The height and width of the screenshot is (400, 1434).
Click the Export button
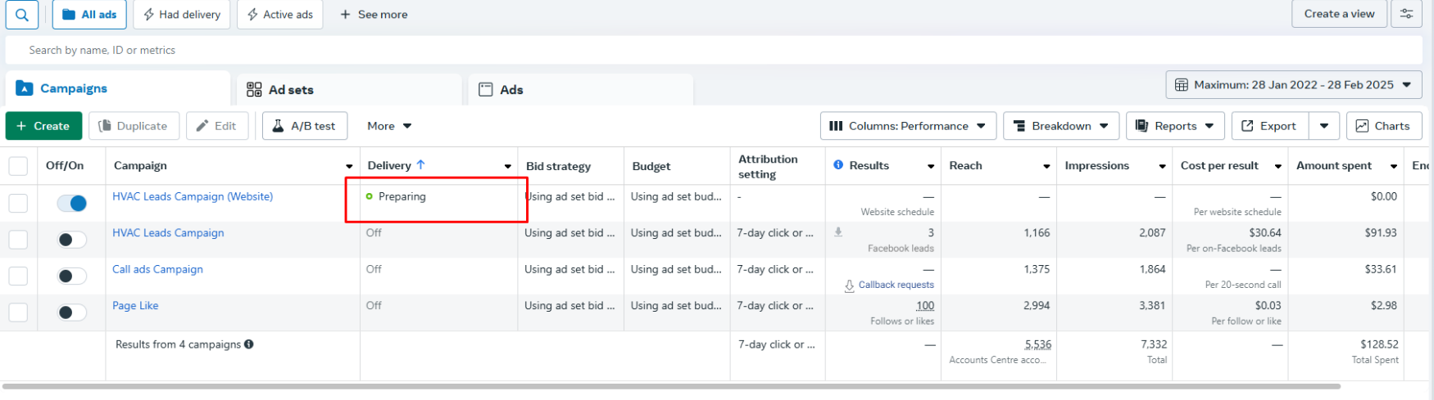1268,126
